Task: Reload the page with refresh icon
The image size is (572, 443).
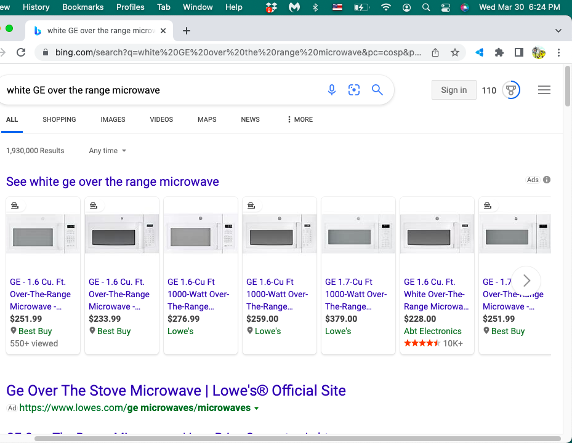Action: click(21, 52)
